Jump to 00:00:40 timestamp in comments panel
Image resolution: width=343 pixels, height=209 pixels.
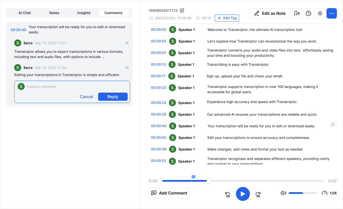point(18,30)
